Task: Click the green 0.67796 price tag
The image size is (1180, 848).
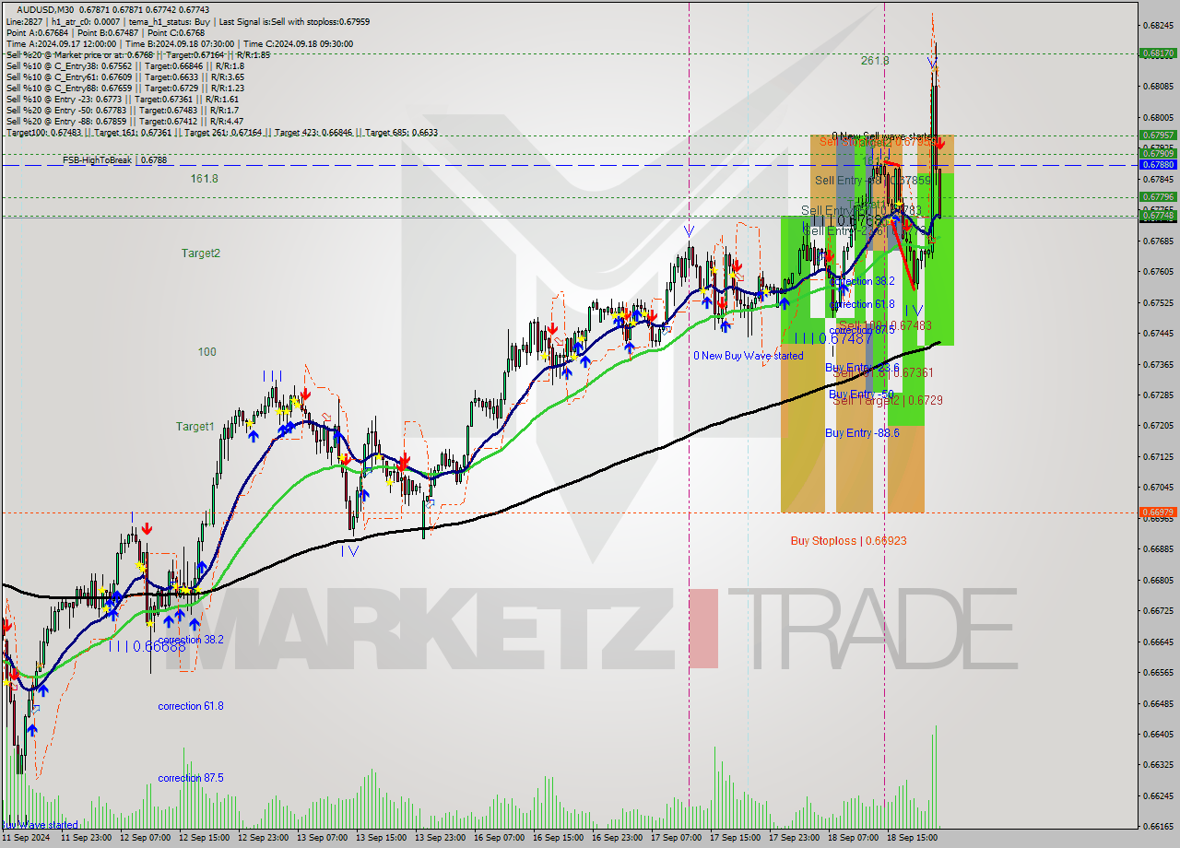Action: (1159, 197)
